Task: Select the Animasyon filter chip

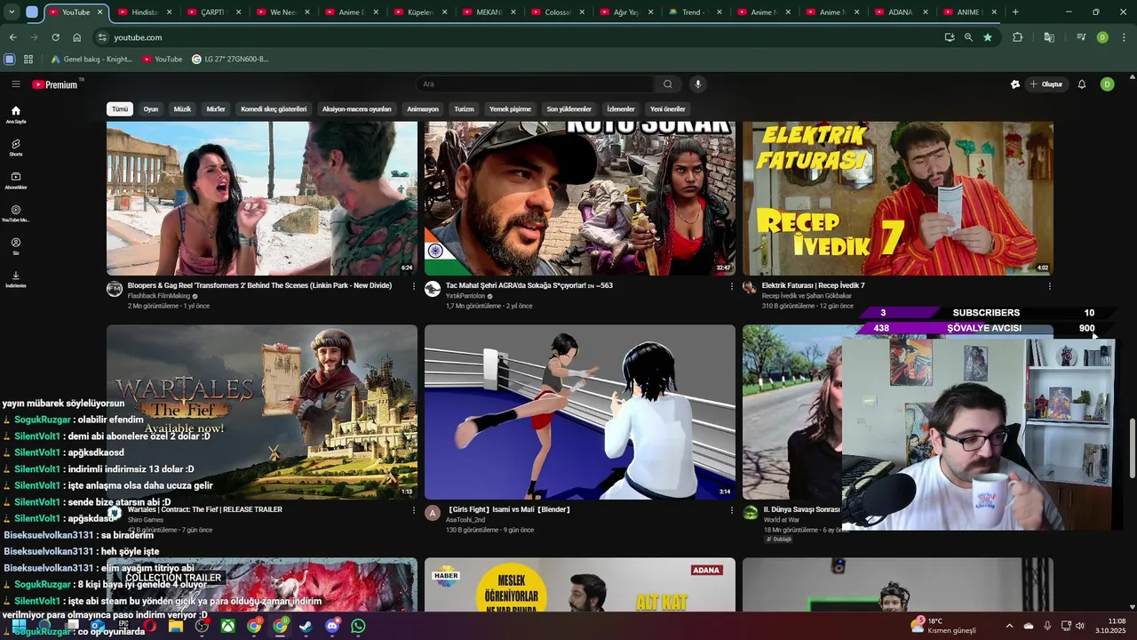Action: (x=423, y=109)
